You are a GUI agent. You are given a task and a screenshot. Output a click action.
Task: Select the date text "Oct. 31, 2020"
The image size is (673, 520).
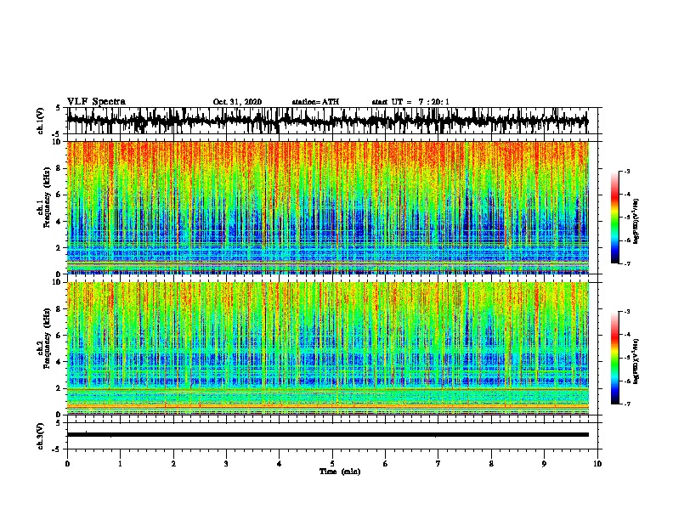click(237, 102)
